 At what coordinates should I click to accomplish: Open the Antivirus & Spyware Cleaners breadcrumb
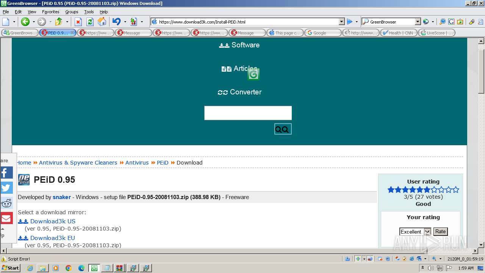(x=78, y=163)
